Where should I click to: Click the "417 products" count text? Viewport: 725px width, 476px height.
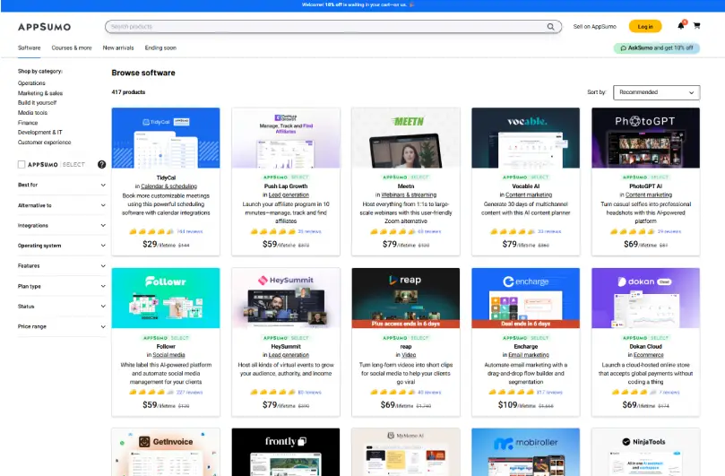click(x=128, y=92)
